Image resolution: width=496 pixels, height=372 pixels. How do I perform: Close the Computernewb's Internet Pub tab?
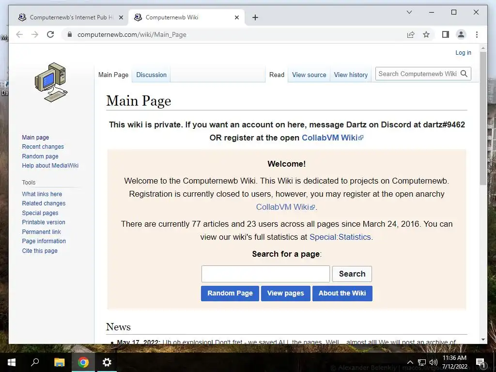[121, 17]
